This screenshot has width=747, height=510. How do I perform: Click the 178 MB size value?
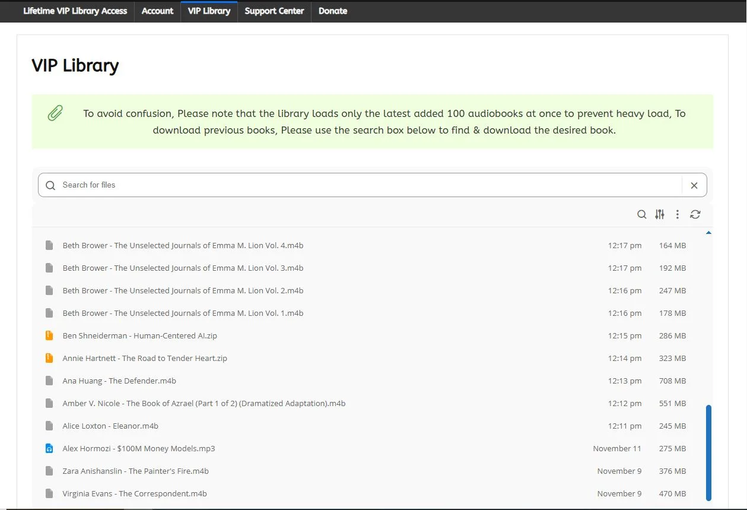coord(672,313)
